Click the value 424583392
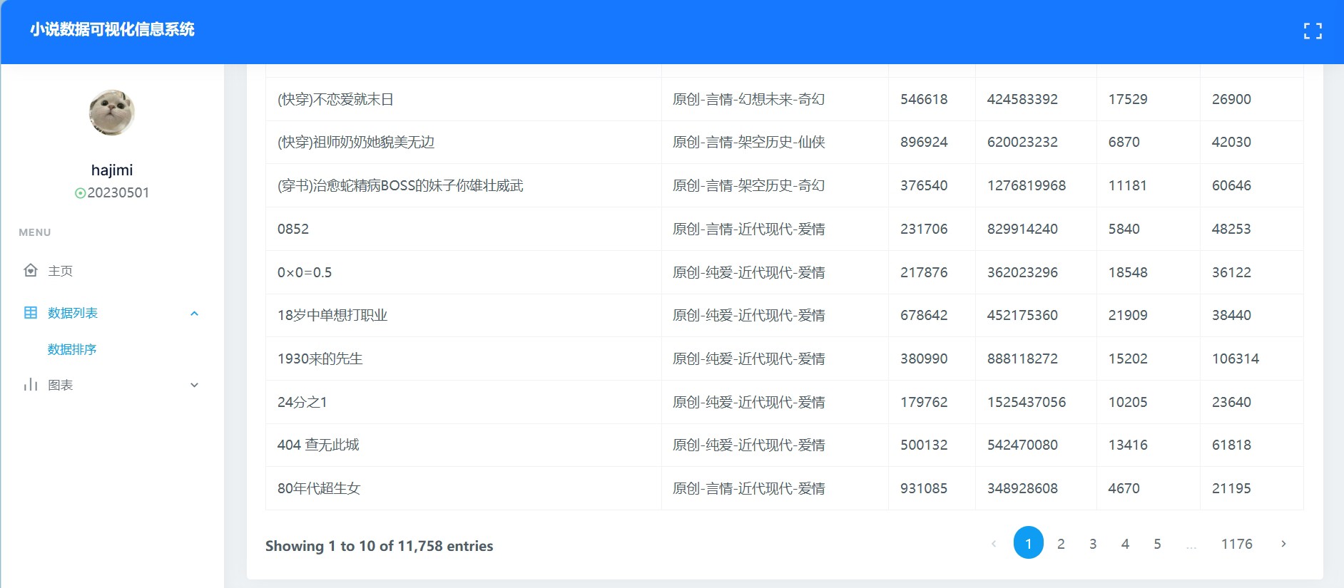Image resolution: width=1344 pixels, height=588 pixels. pyautogui.click(x=1022, y=99)
